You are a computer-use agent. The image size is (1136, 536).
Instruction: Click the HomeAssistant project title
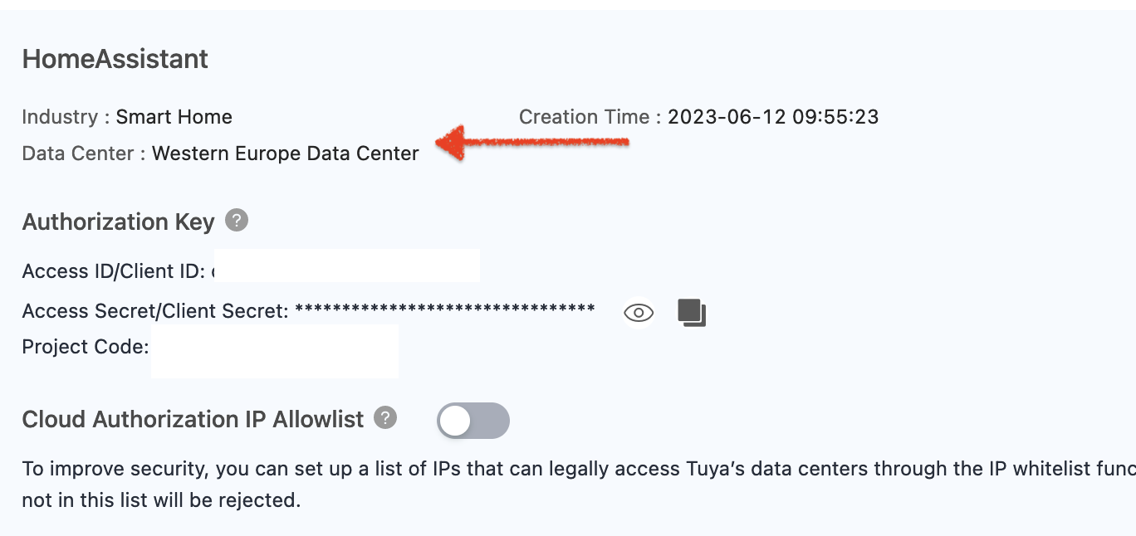tap(115, 59)
